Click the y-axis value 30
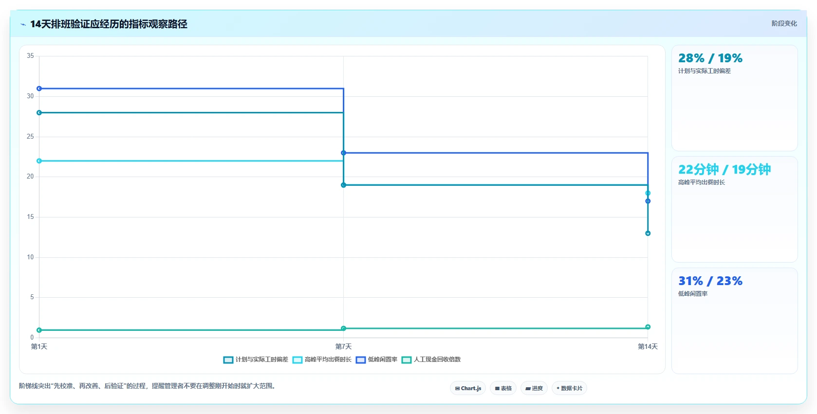The width and height of the screenshot is (817, 414). (x=30, y=96)
